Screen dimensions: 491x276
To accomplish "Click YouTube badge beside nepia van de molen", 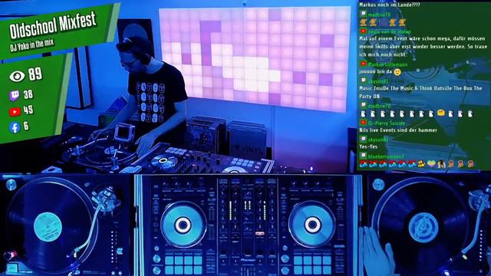I will (363, 31).
